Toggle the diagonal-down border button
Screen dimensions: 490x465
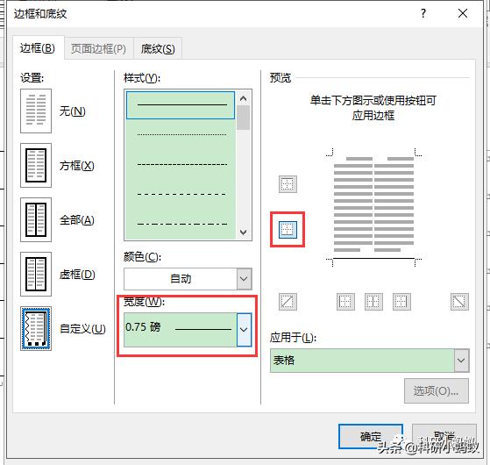(x=459, y=302)
